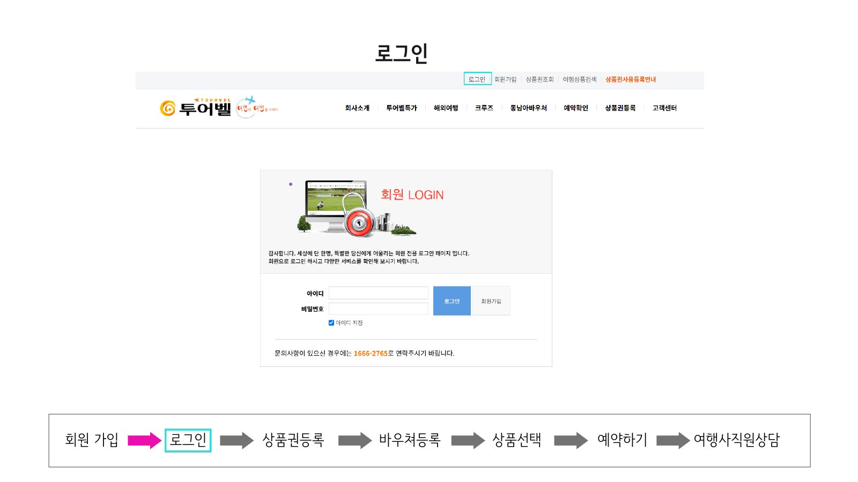
Task: Open the 고객센터 menu
Action: pos(664,108)
